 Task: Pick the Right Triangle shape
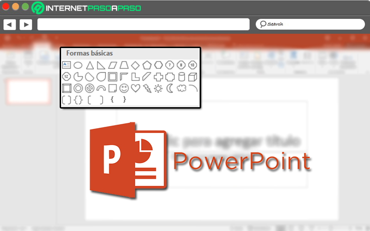101,65
